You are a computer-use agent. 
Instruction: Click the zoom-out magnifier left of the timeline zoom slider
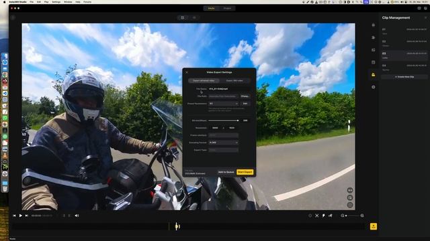pos(342,216)
